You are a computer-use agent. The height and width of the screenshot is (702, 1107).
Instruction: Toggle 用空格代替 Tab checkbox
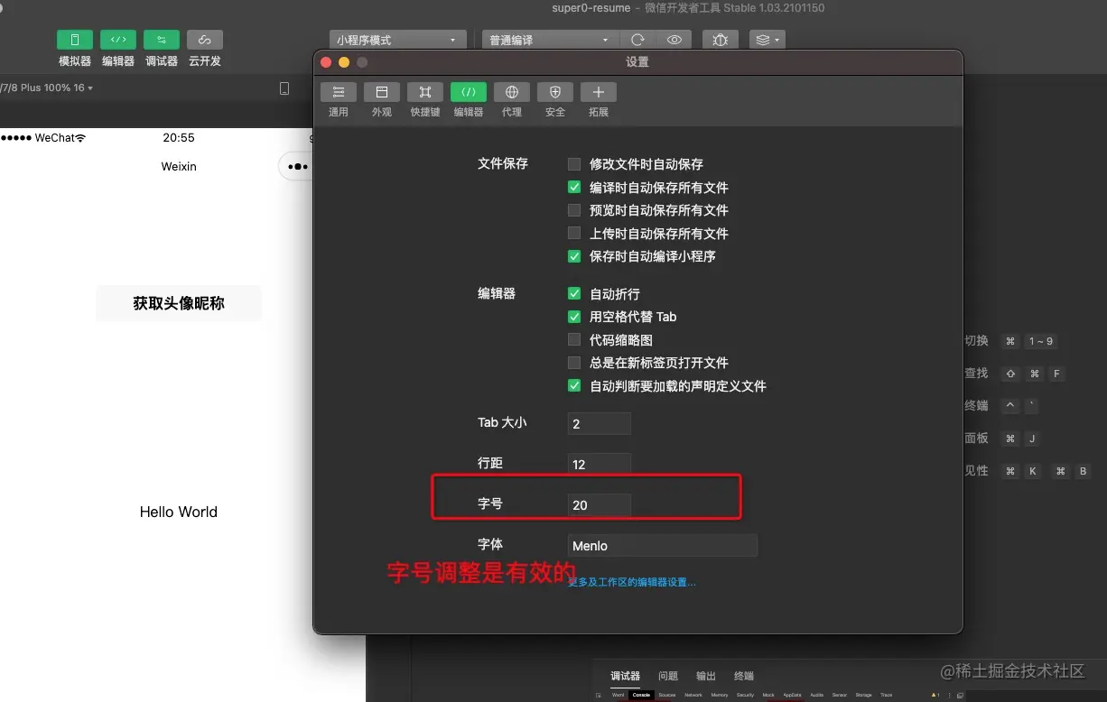(x=574, y=317)
